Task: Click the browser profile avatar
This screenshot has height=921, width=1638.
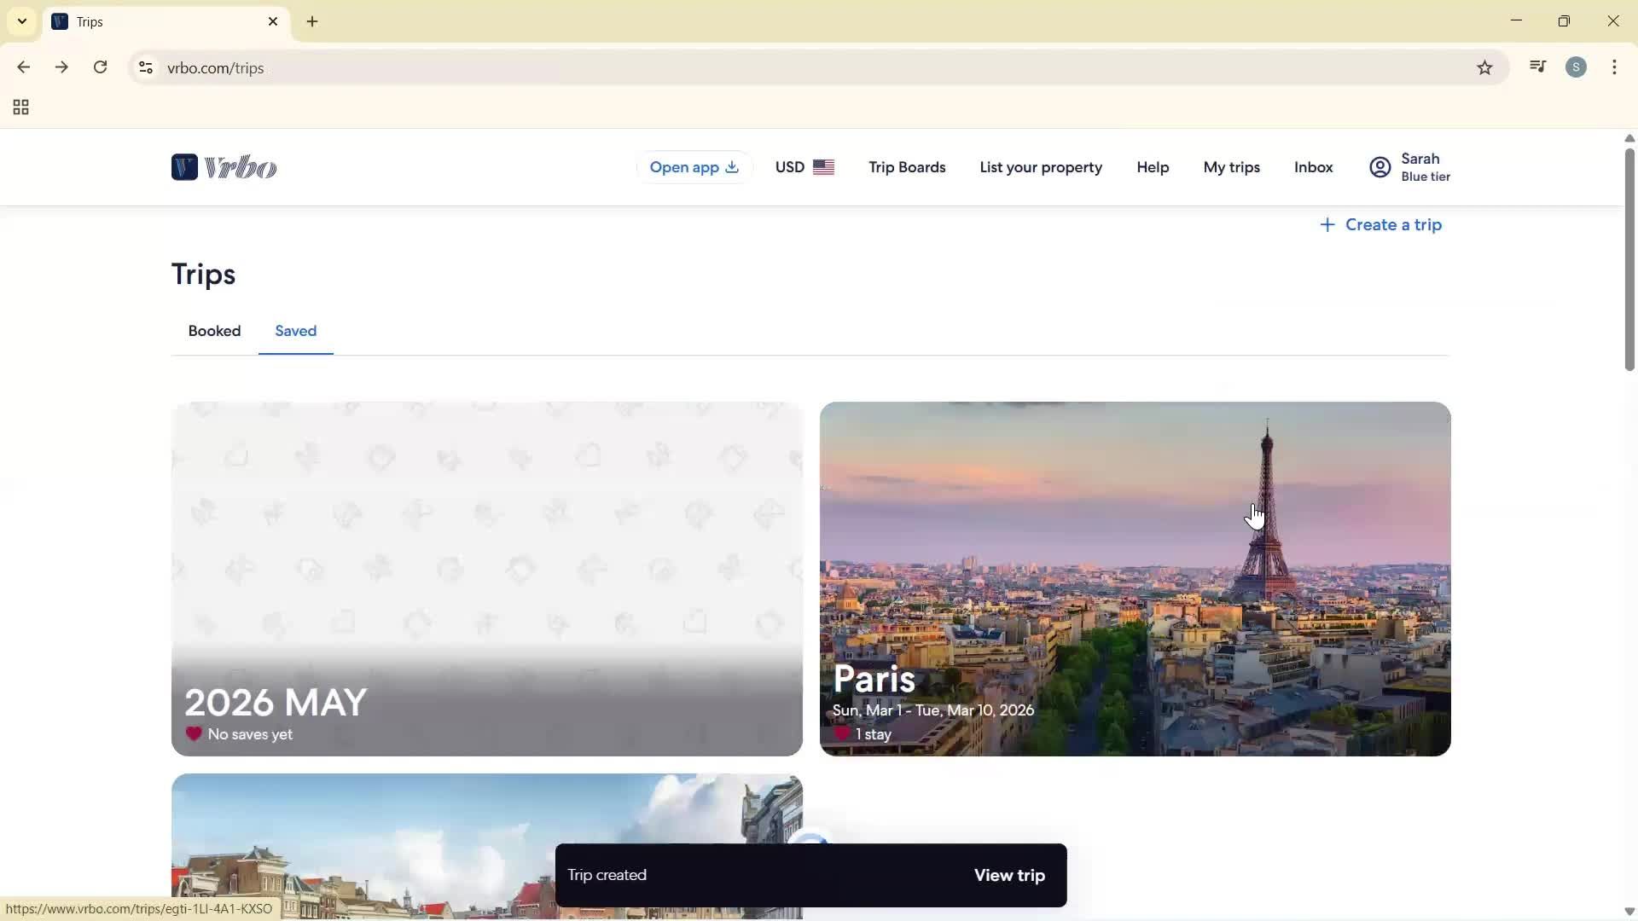Action: (1577, 67)
